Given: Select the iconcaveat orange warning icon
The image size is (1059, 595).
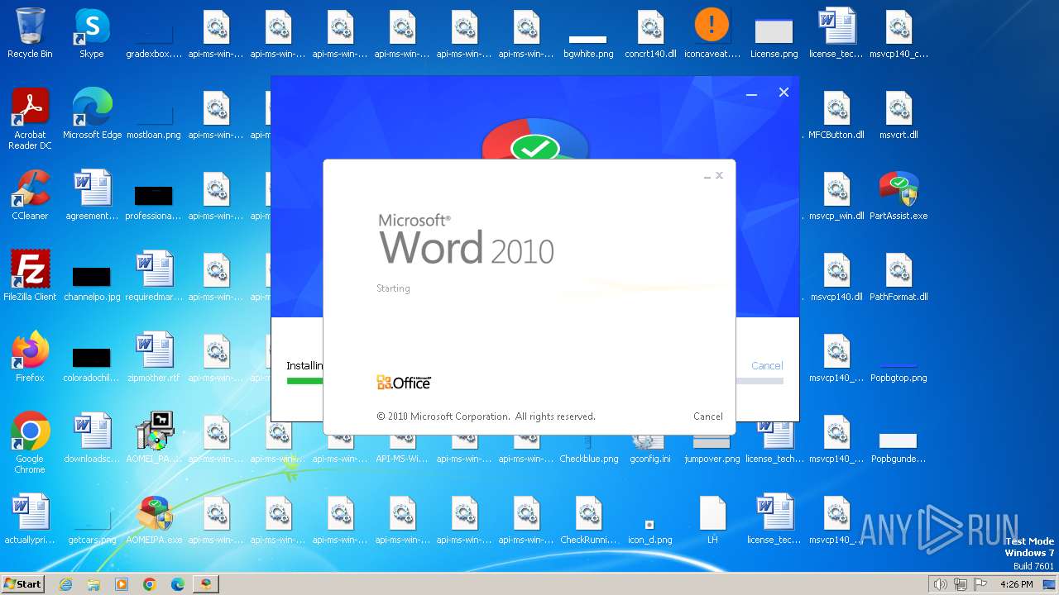Looking at the screenshot, I should coord(712,33).
